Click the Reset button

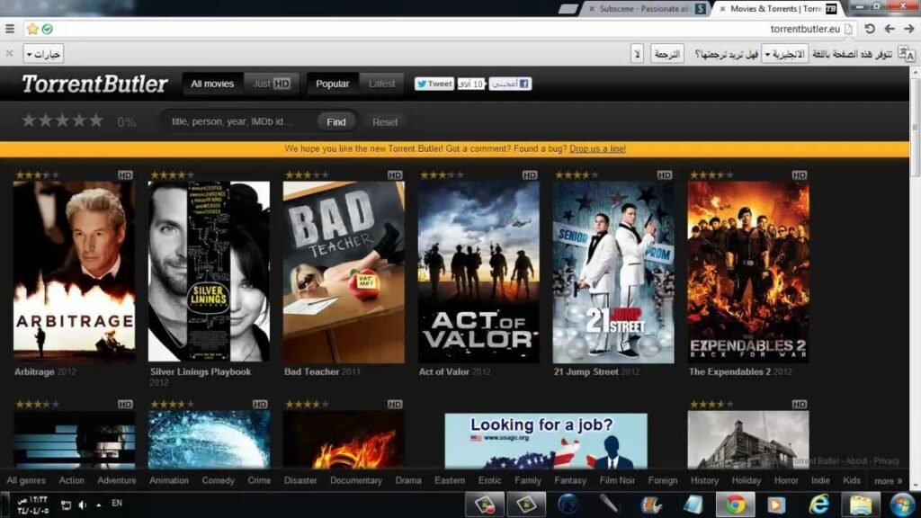(385, 121)
